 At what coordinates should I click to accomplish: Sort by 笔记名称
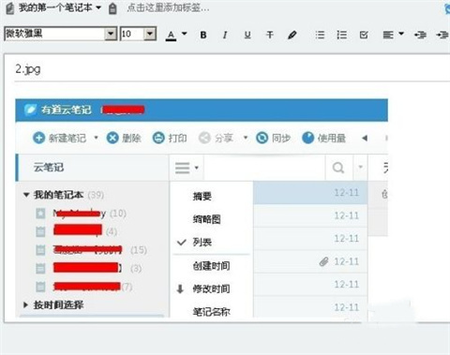coord(211,312)
